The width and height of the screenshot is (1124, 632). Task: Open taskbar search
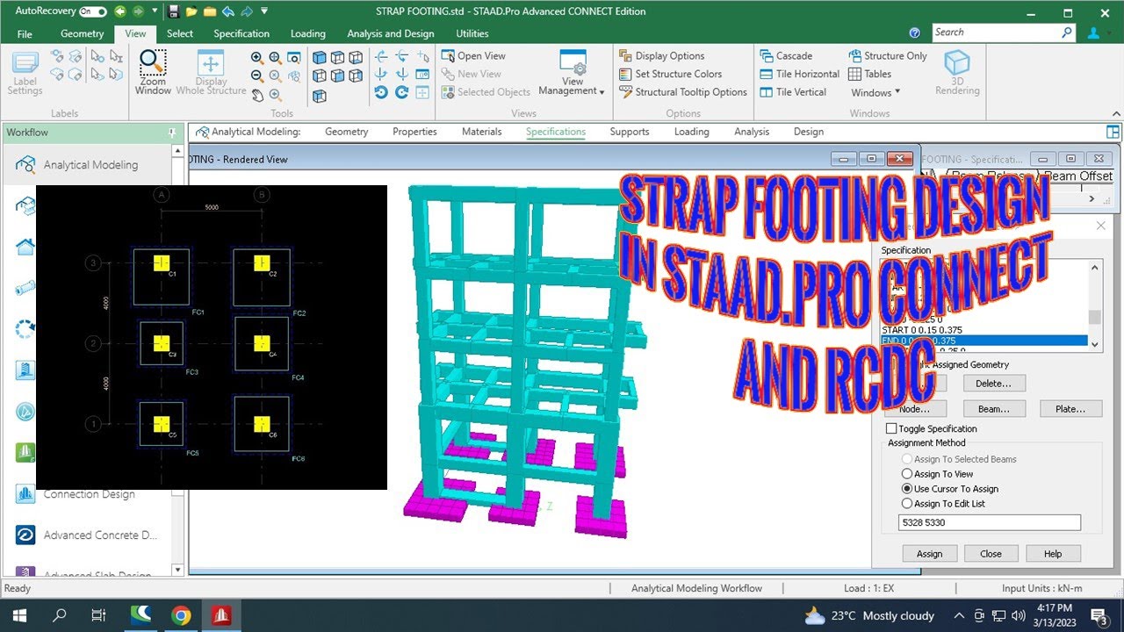pyautogui.click(x=60, y=615)
